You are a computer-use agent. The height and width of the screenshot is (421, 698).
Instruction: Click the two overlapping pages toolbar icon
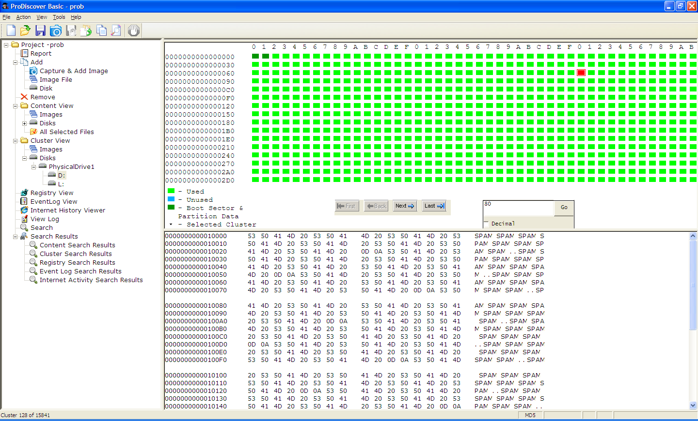(101, 30)
